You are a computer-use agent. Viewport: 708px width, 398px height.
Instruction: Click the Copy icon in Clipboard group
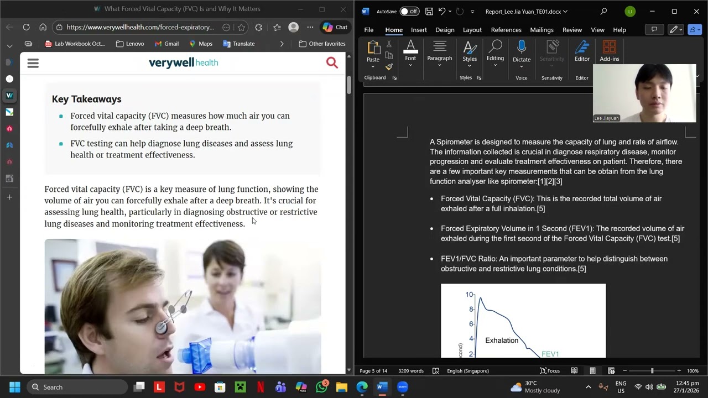coord(389,55)
